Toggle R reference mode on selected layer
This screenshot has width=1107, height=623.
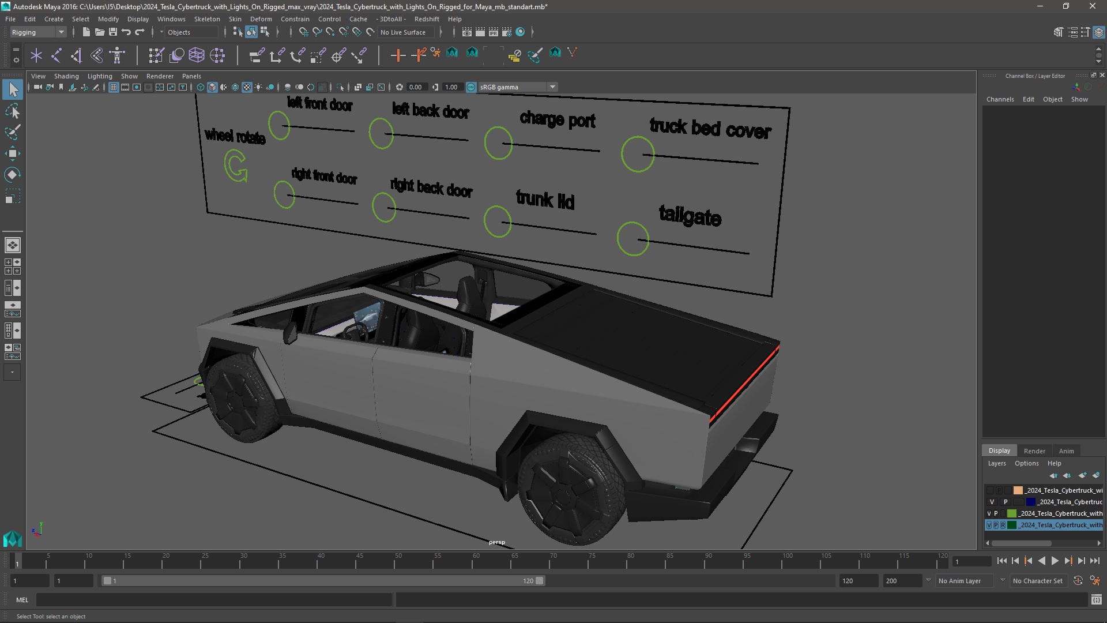1003,525
